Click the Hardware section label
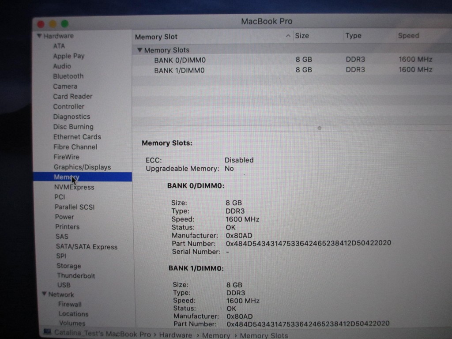Viewport: 452px width, 339px height. (x=59, y=36)
